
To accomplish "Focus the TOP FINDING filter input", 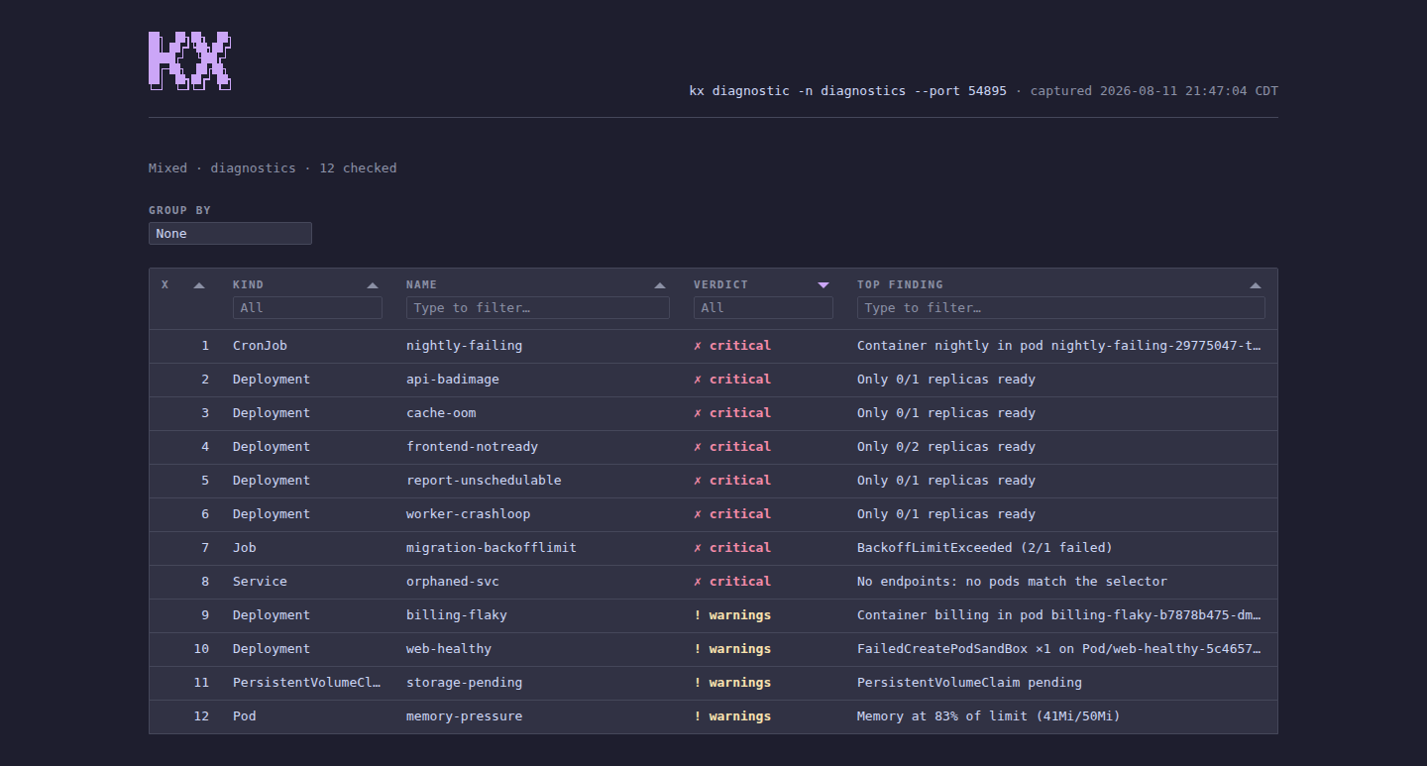I will coord(1061,308).
